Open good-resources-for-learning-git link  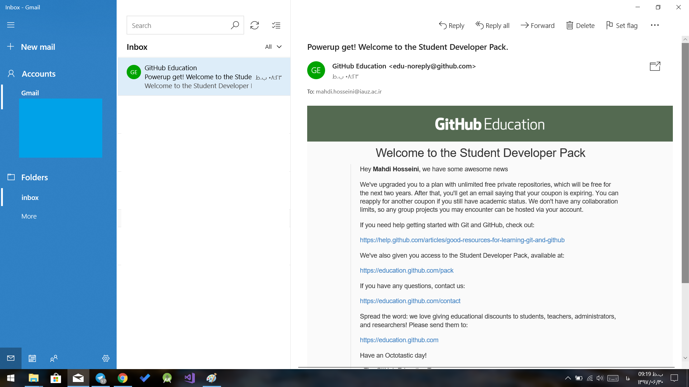(462, 240)
